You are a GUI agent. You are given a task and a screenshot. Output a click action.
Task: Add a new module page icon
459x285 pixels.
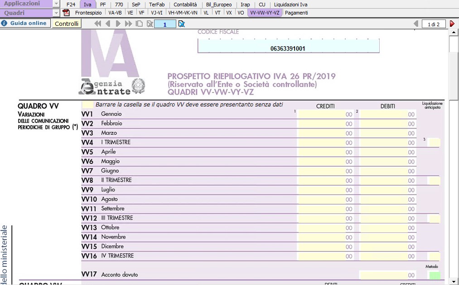(140, 24)
